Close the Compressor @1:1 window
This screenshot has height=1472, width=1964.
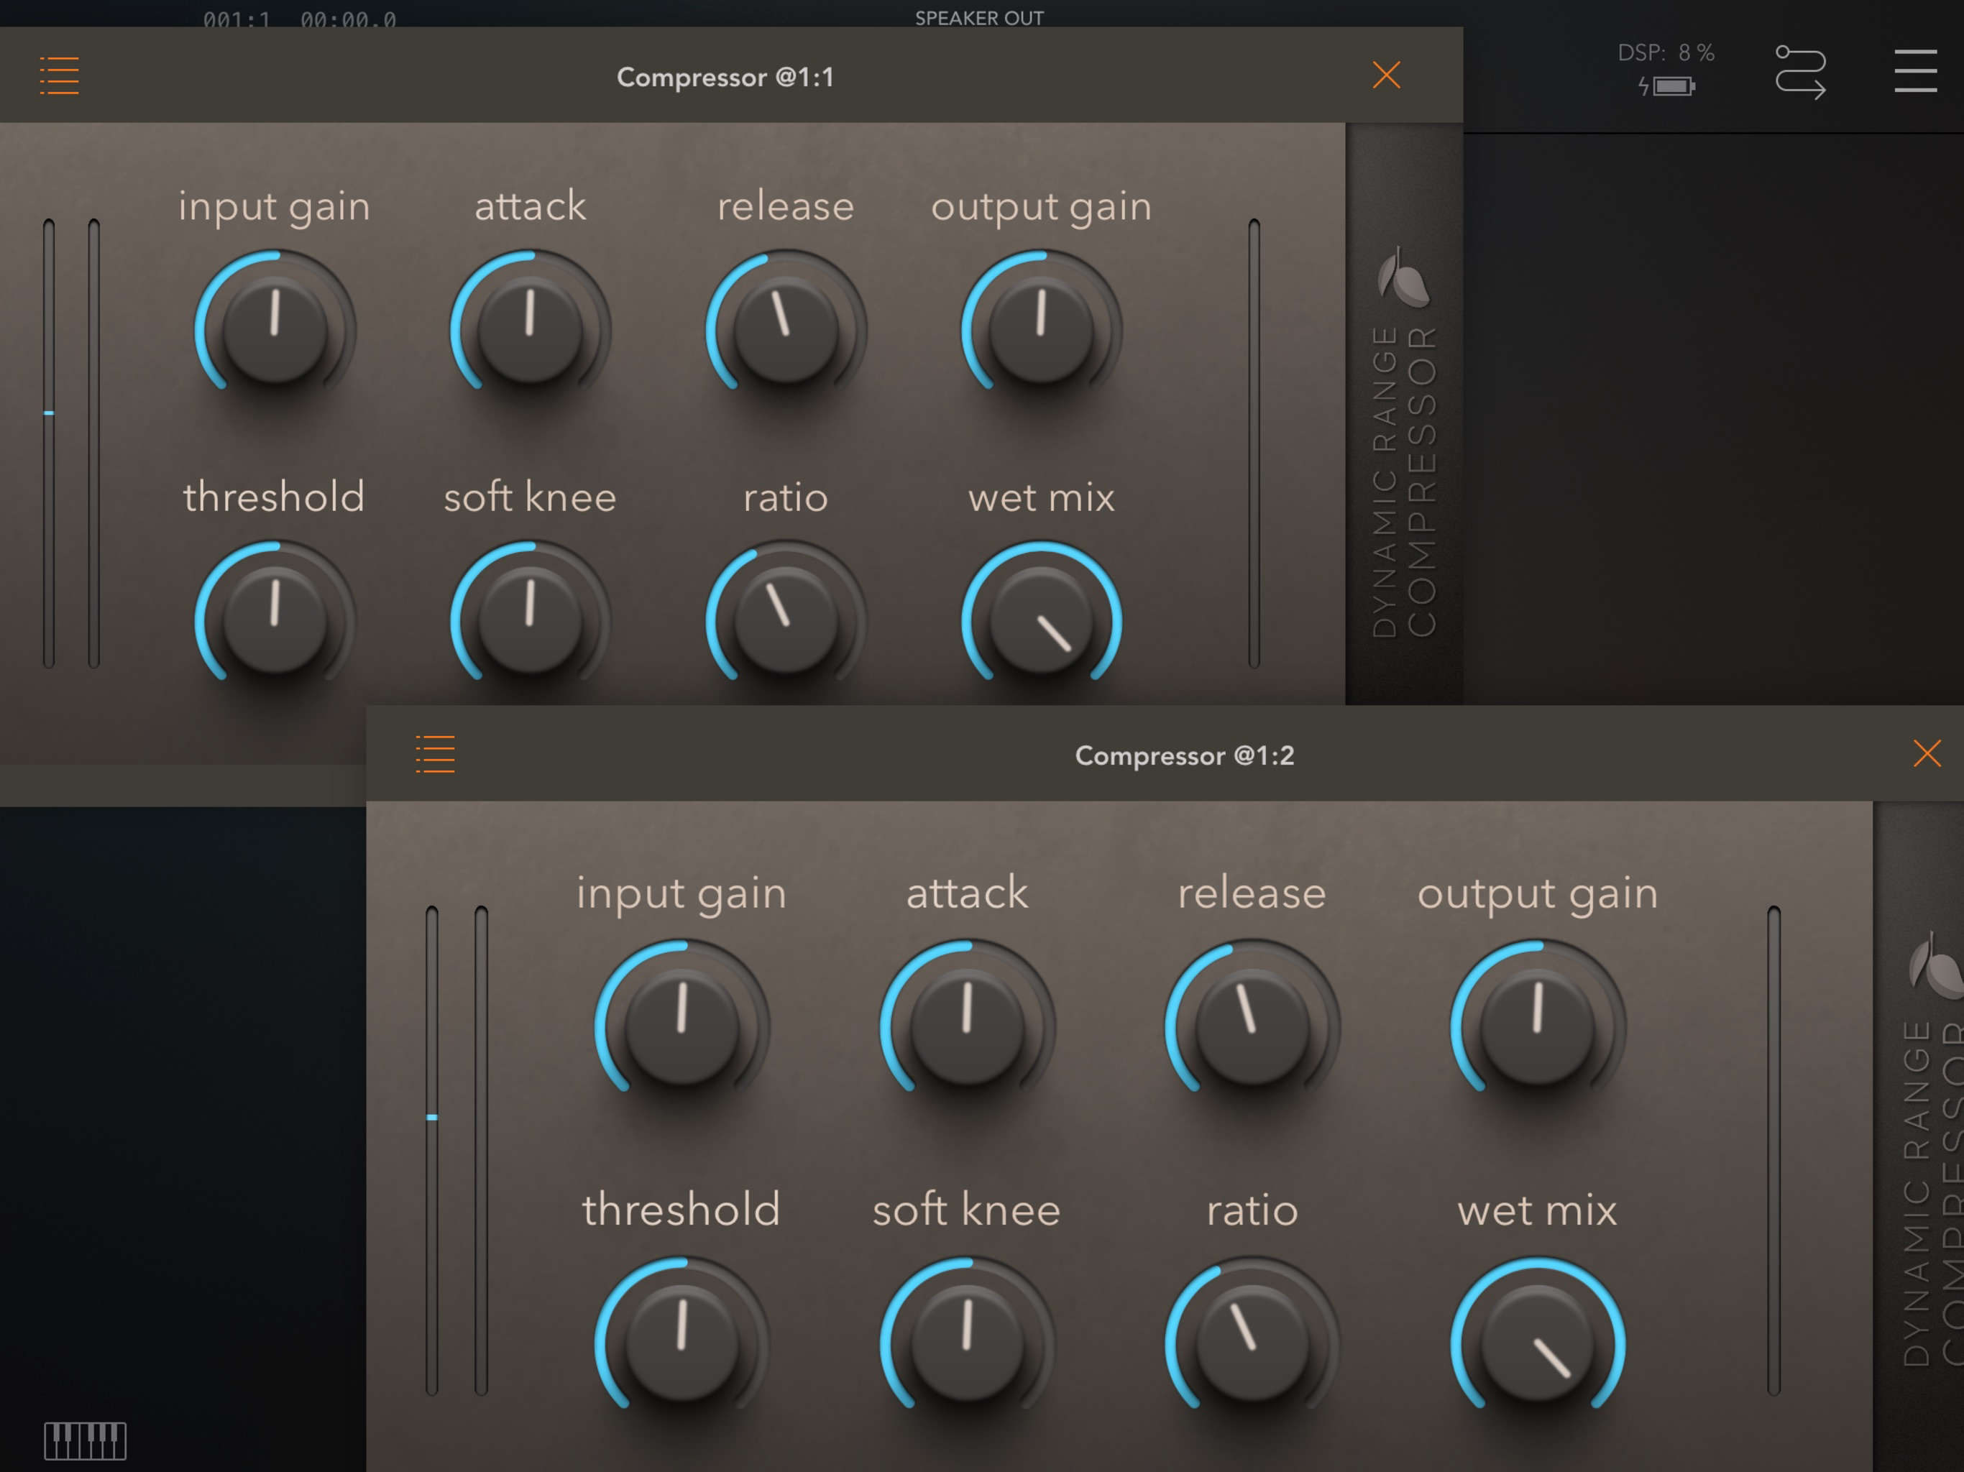point(1386,75)
